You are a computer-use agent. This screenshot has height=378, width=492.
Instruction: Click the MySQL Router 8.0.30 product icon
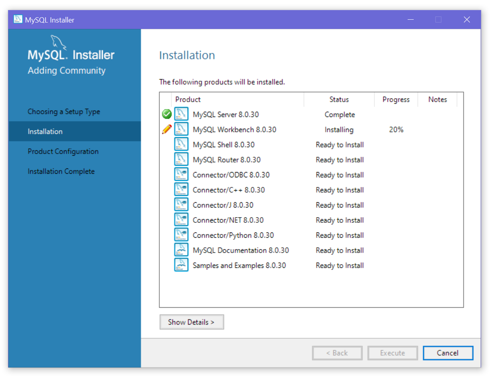pyautogui.click(x=181, y=160)
